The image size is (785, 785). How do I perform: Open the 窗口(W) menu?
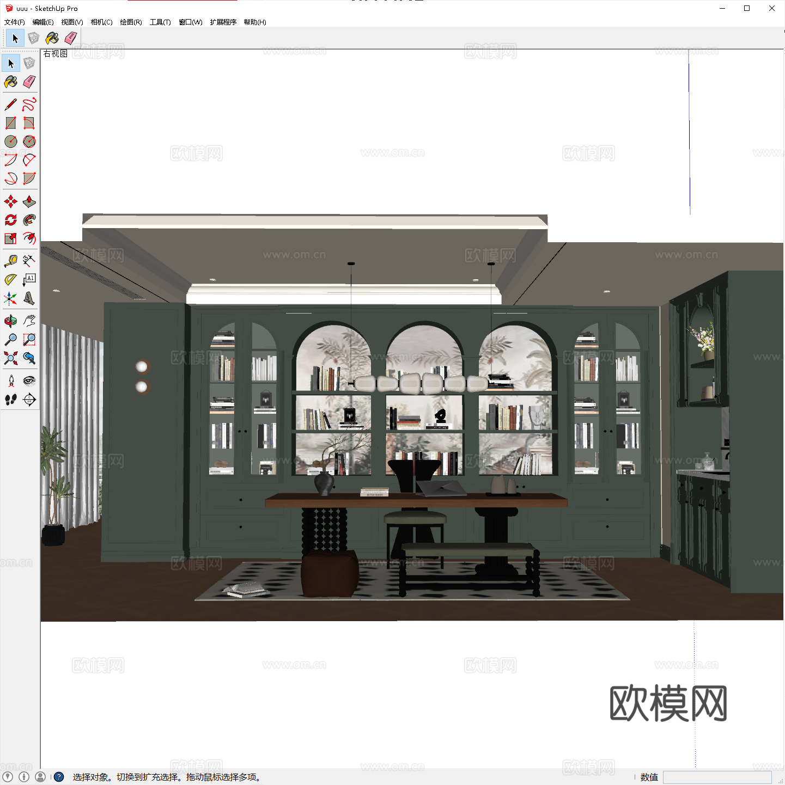coord(191,22)
